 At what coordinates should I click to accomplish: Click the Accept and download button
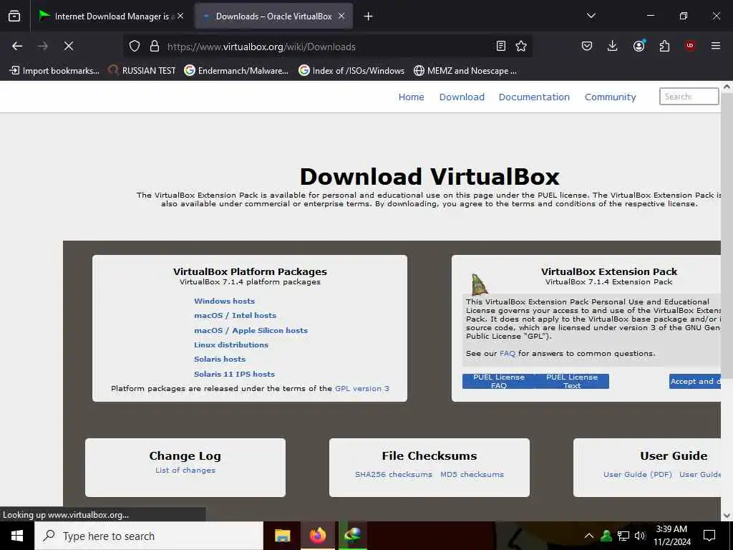point(695,381)
